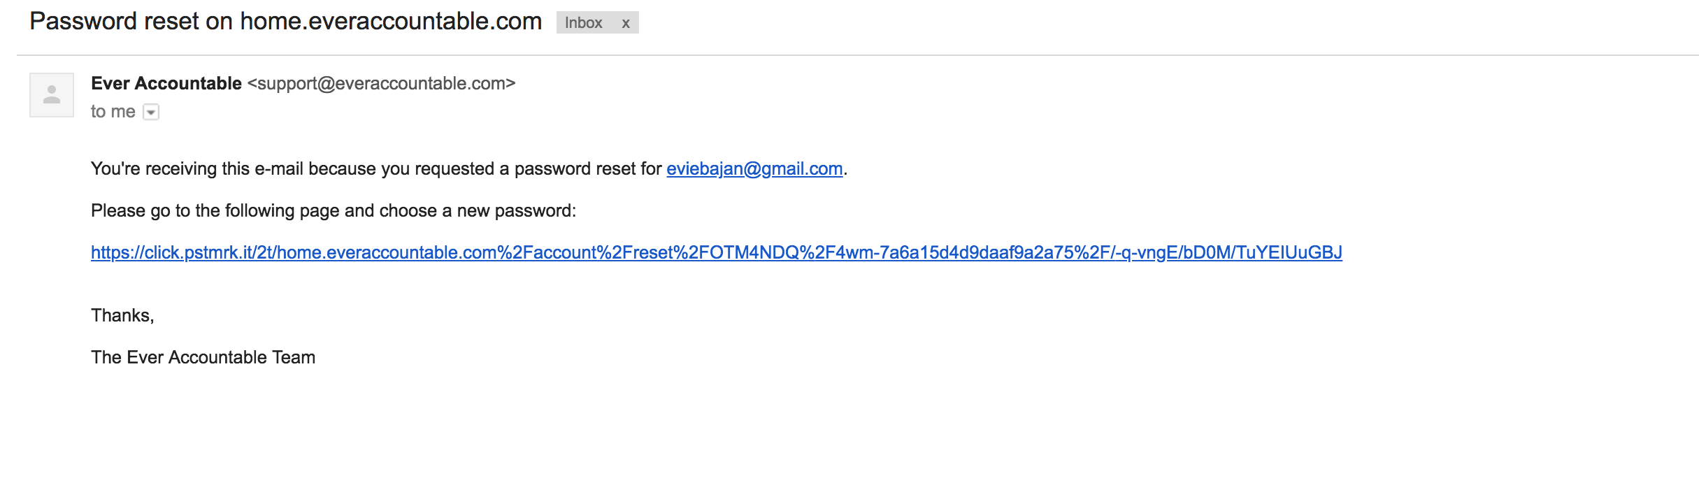Click the "Thanks," closing line
This screenshot has height=499, width=1699.
point(122,315)
